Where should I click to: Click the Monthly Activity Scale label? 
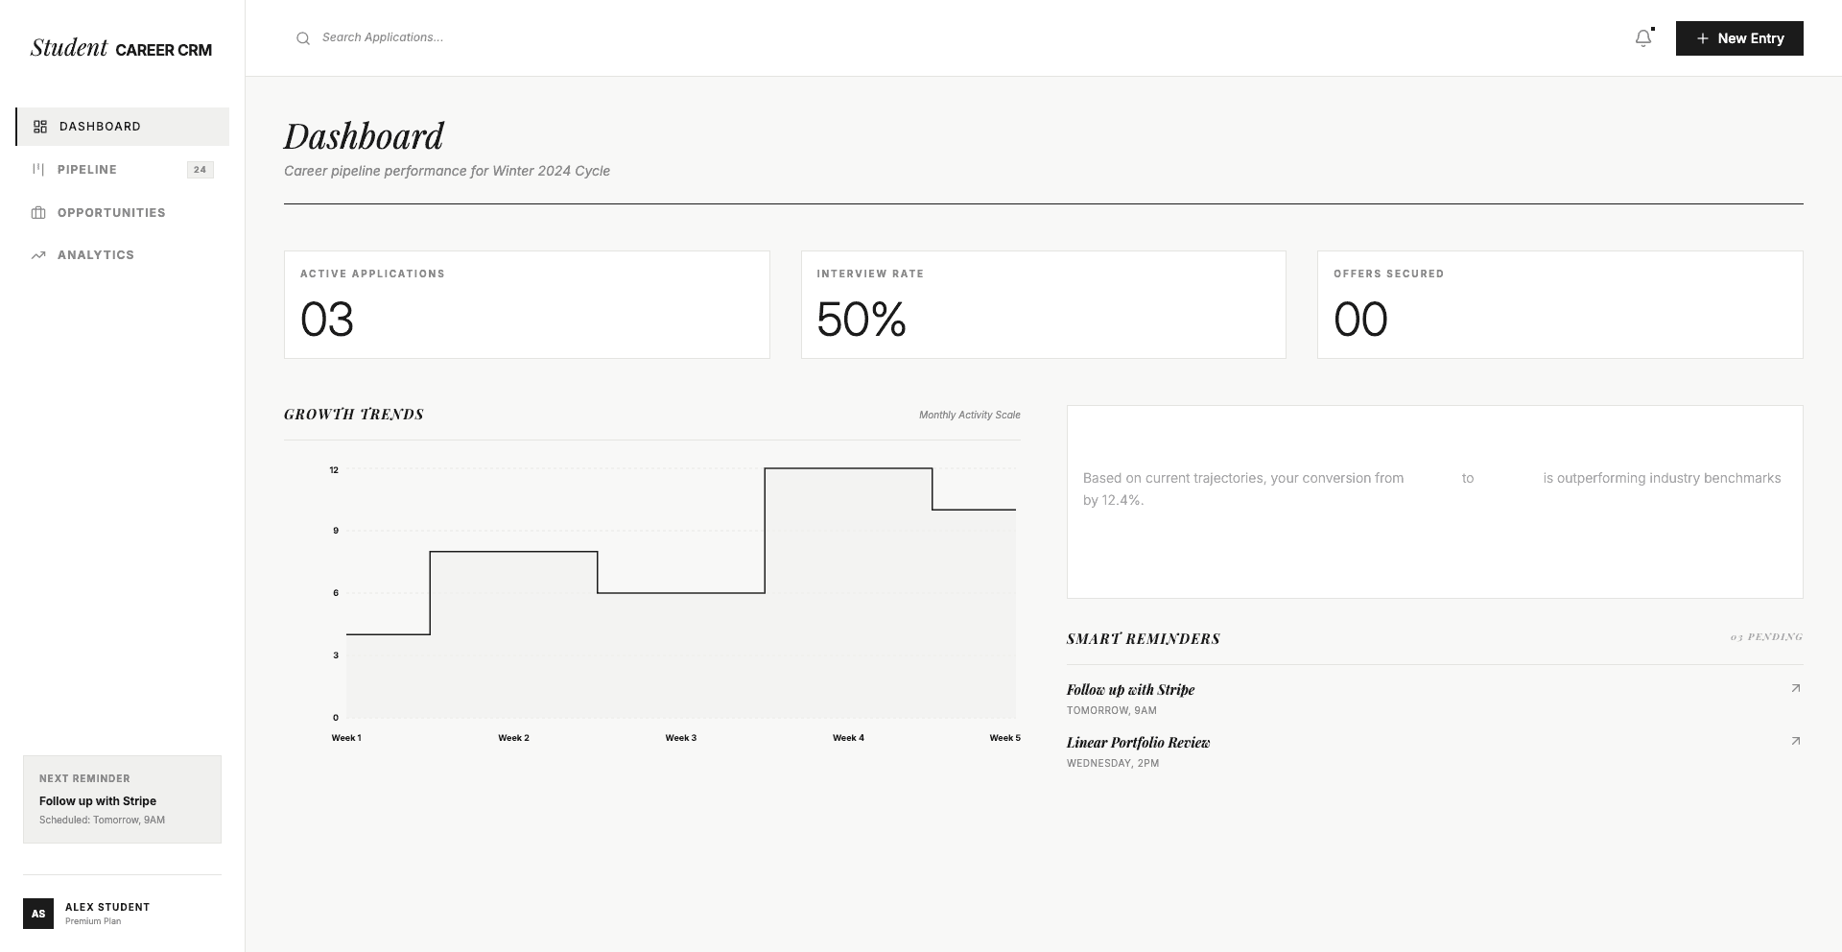[x=969, y=415]
